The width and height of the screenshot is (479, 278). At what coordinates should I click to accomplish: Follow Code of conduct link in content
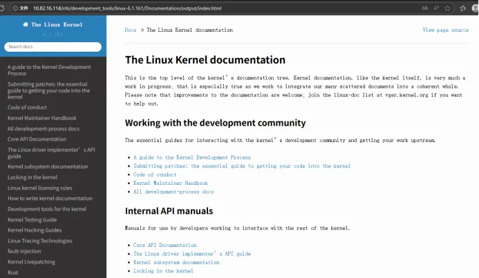click(x=155, y=175)
